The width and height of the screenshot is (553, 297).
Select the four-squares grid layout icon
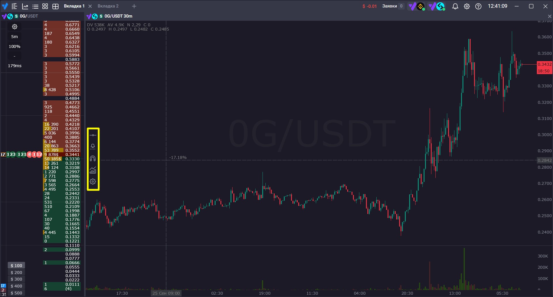point(45,6)
